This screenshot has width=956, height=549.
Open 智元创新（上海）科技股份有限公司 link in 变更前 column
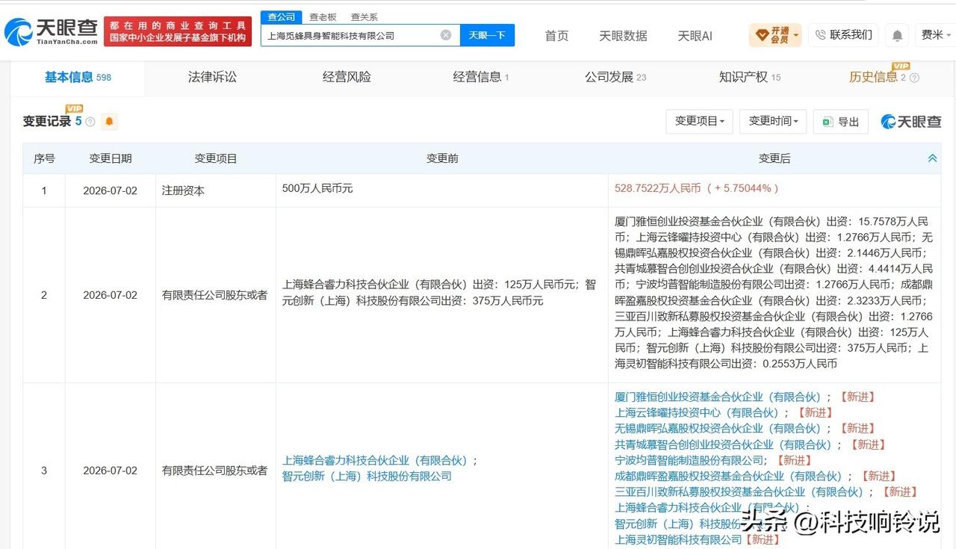pos(367,476)
